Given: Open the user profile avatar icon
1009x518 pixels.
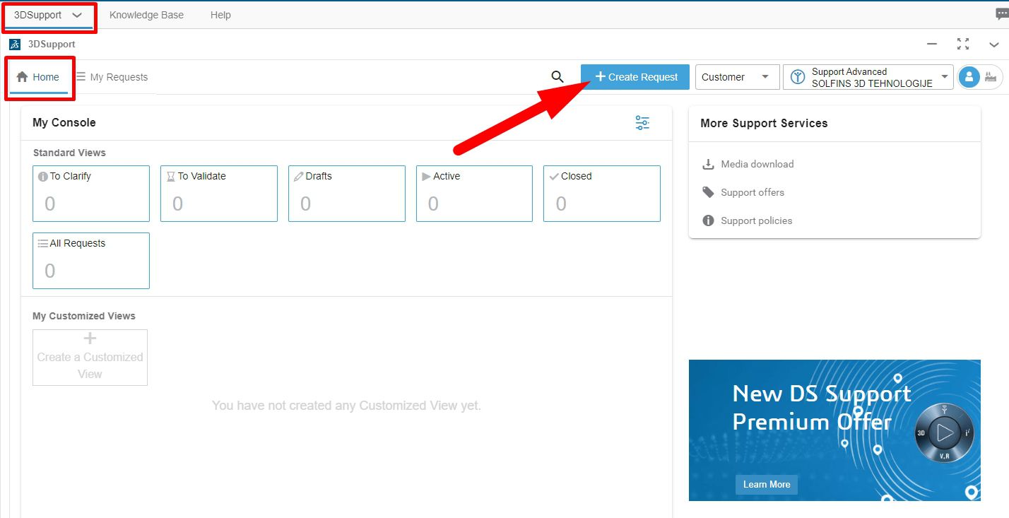Looking at the screenshot, I should point(969,77).
